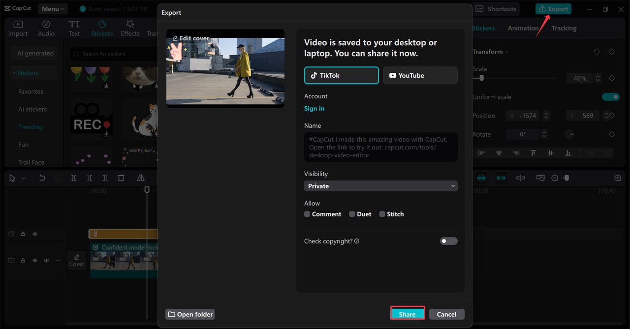Click the Cancel button
Viewport: 630px width, 329px height.
(446, 314)
